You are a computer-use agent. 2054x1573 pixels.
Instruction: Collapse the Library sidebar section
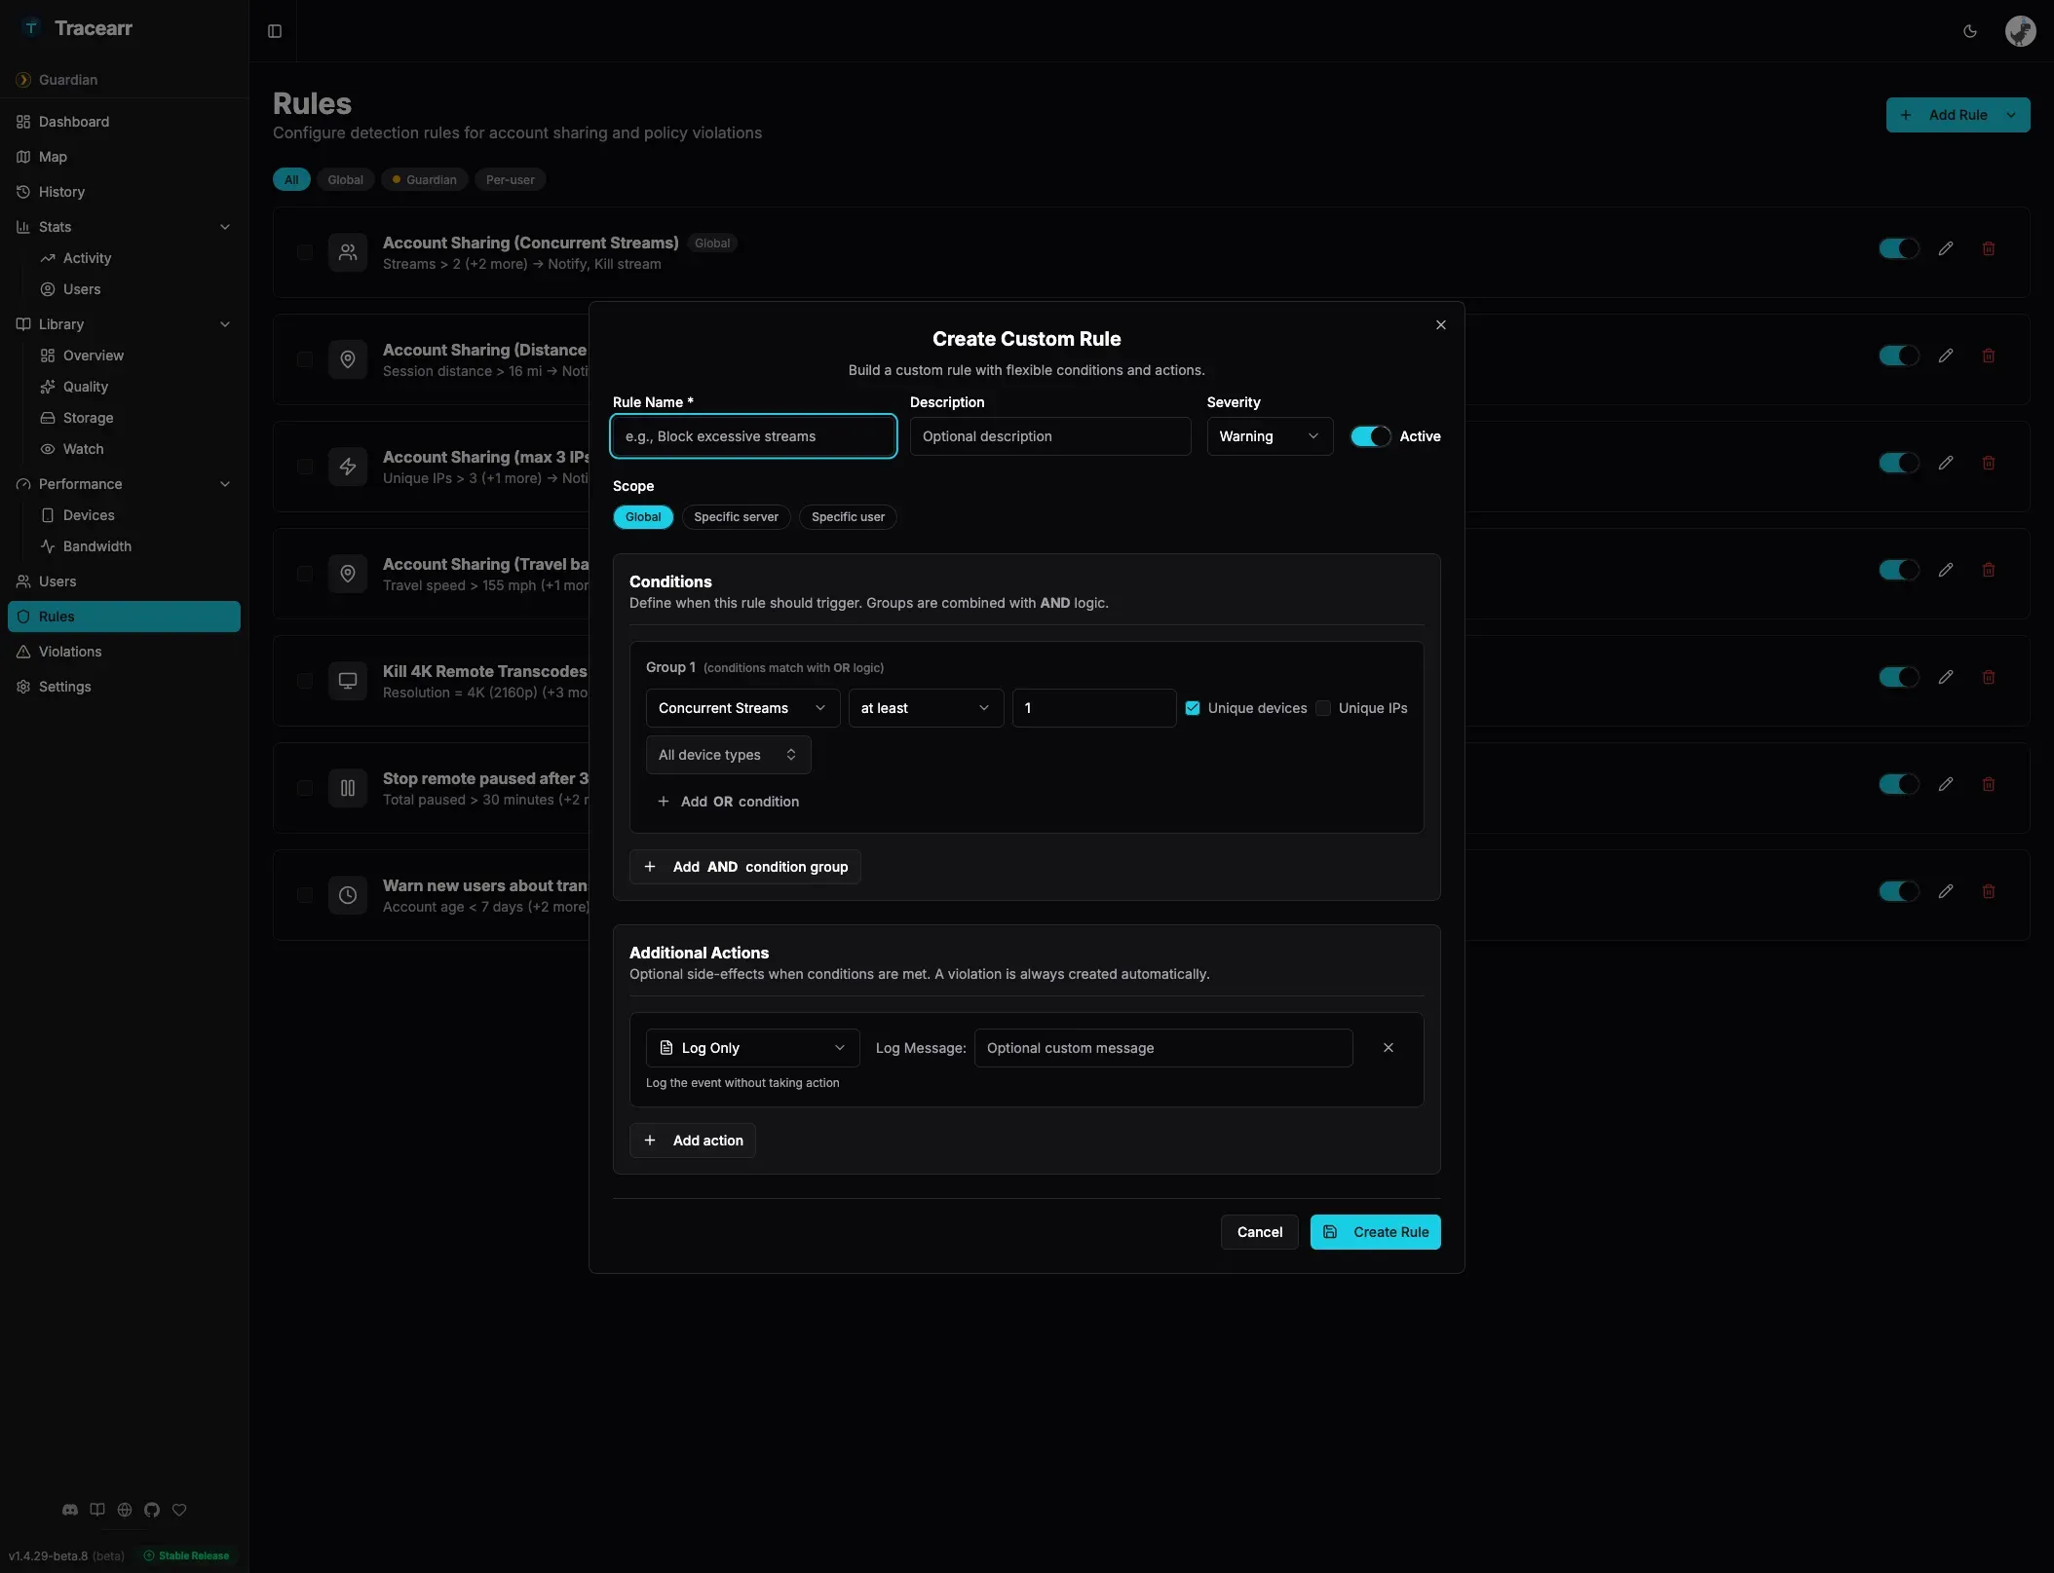(225, 324)
